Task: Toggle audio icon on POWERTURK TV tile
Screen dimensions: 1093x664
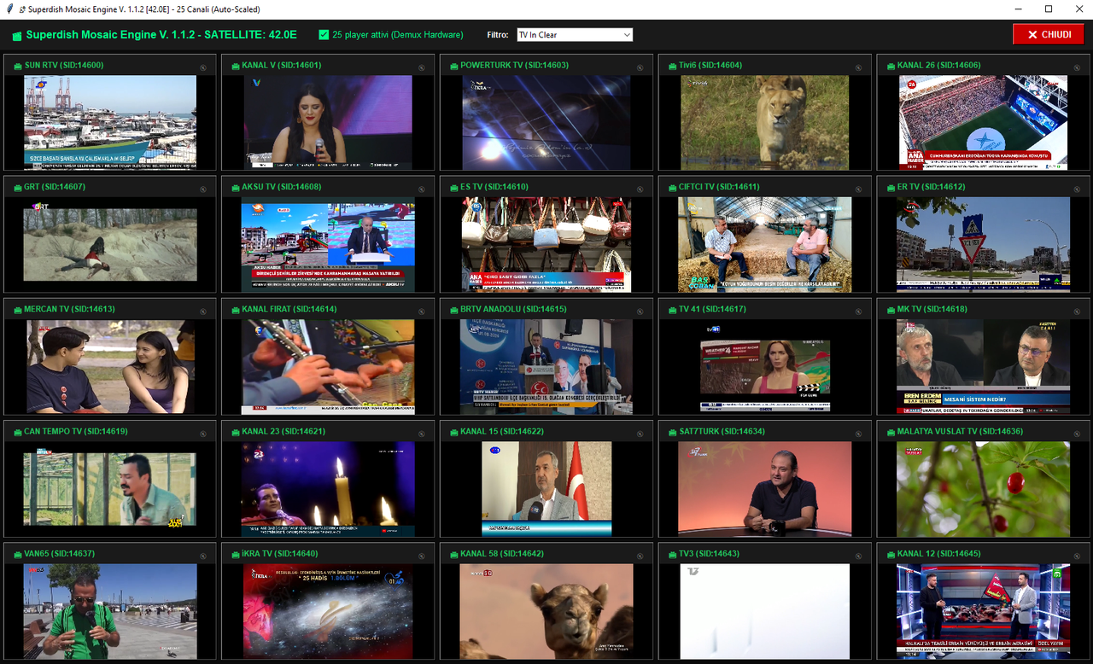Action: (x=640, y=67)
